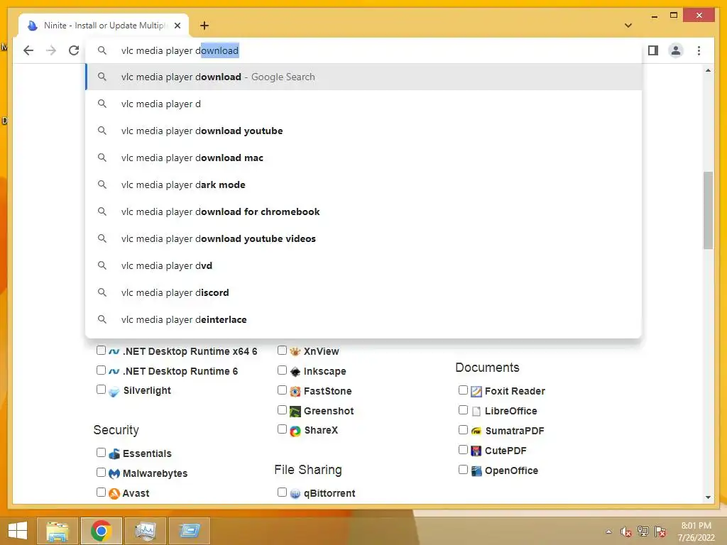Check the Foxit Reader checkbox
The image size is (727, 545).
pyautogui.click(x=463, y=390)
